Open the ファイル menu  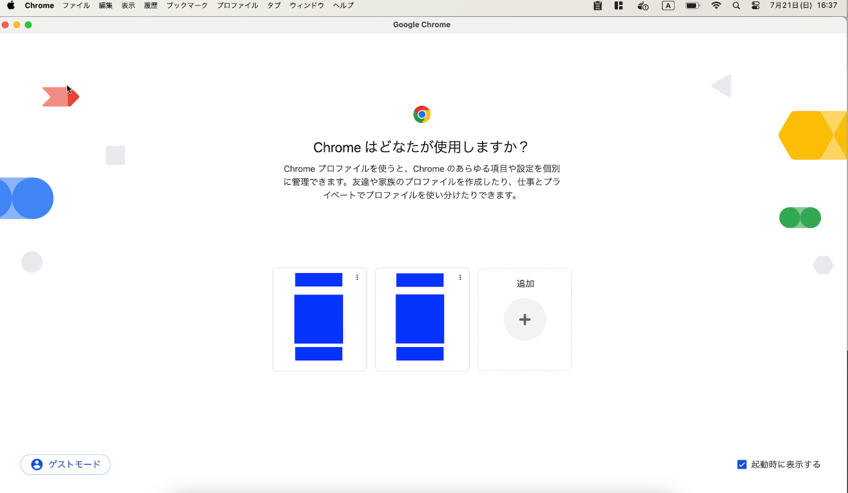coord(76,5)
